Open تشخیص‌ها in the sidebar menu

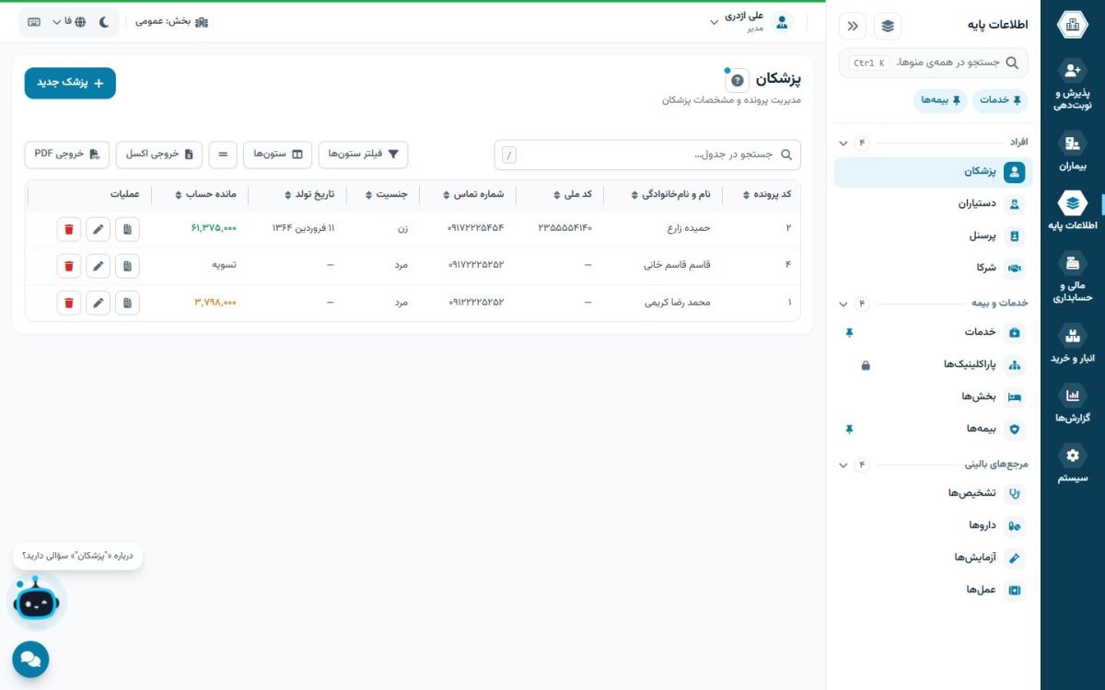point(934,493)
